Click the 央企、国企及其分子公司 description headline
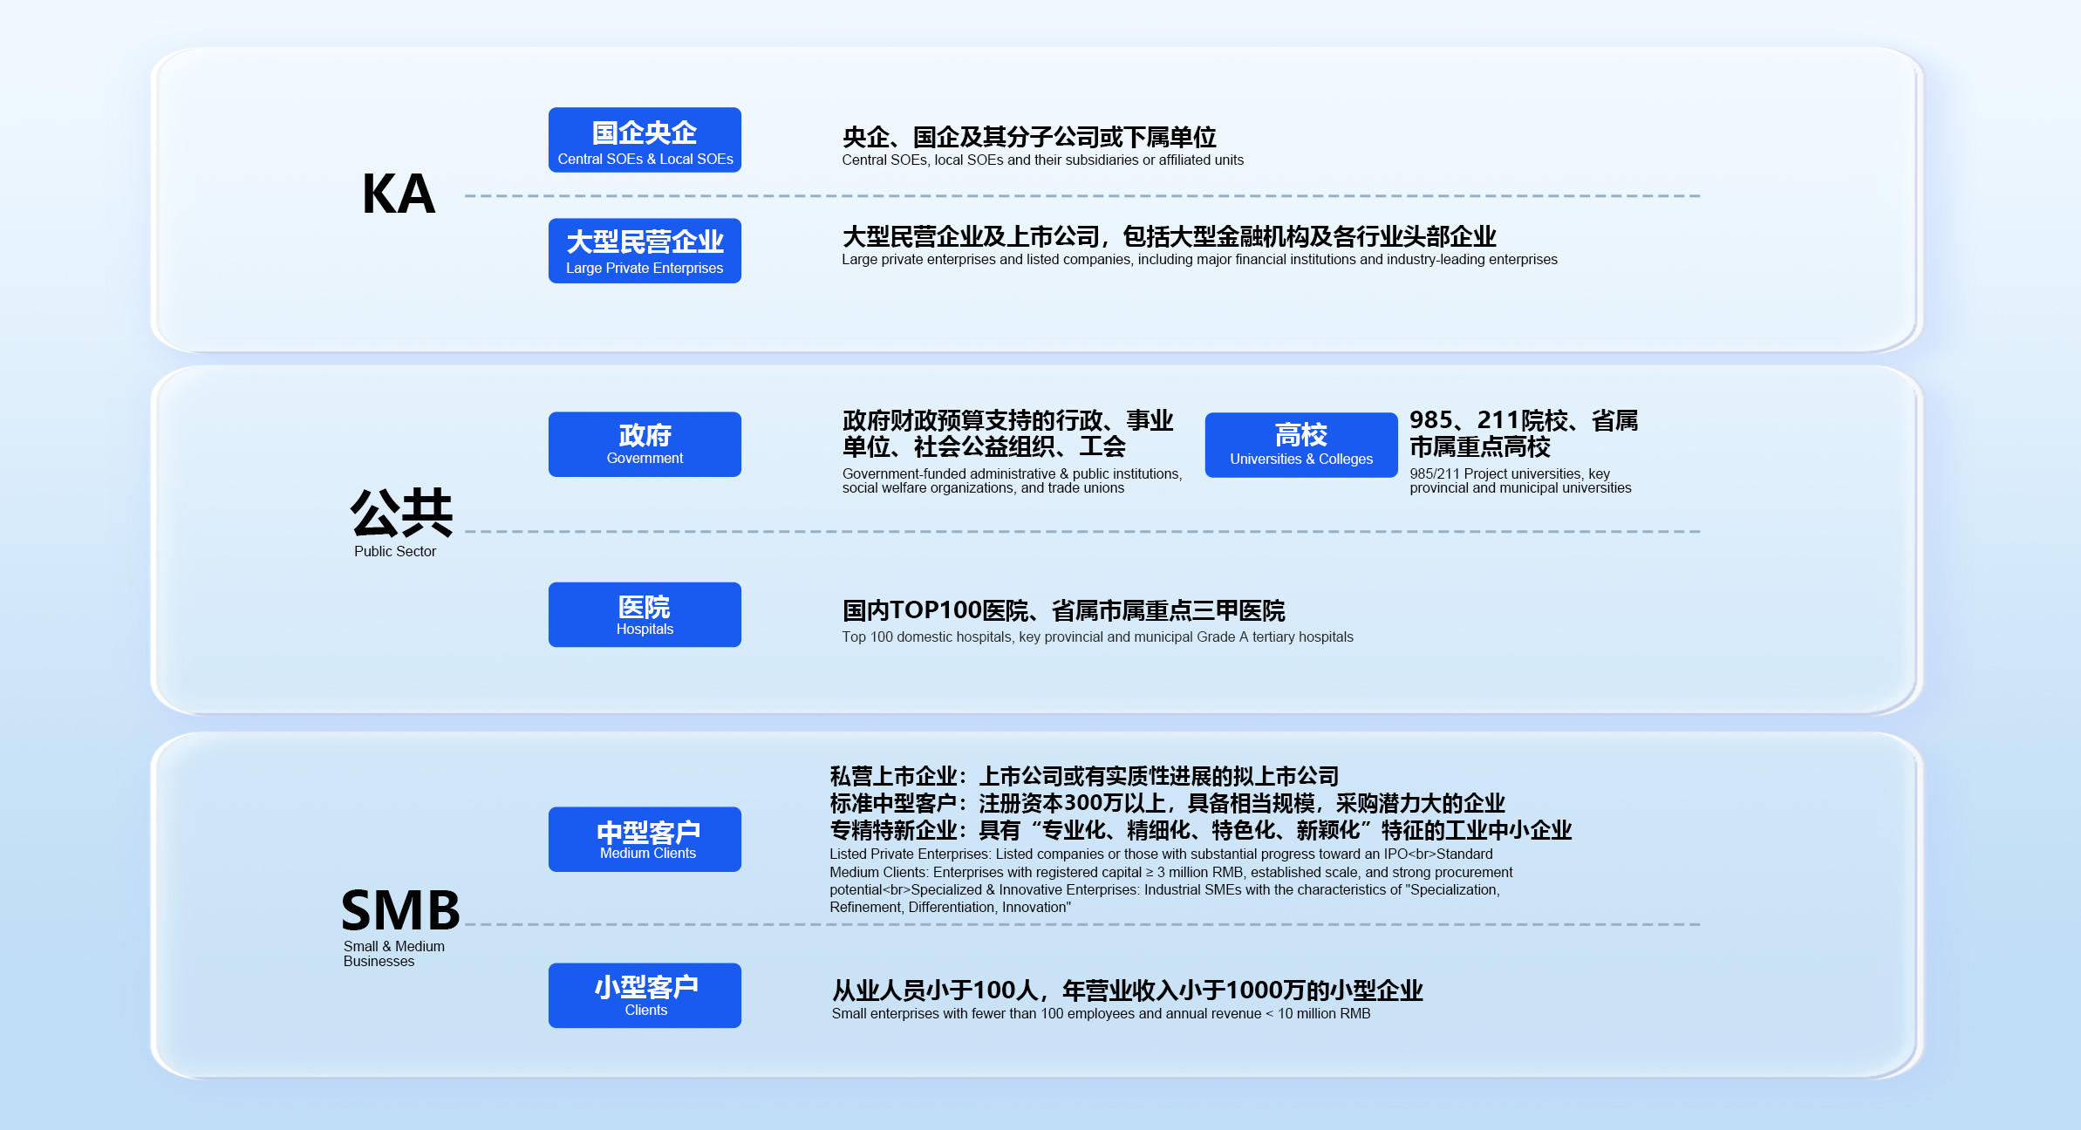The height and width of the screenshot is (1130, 2081). point(1028,137)
